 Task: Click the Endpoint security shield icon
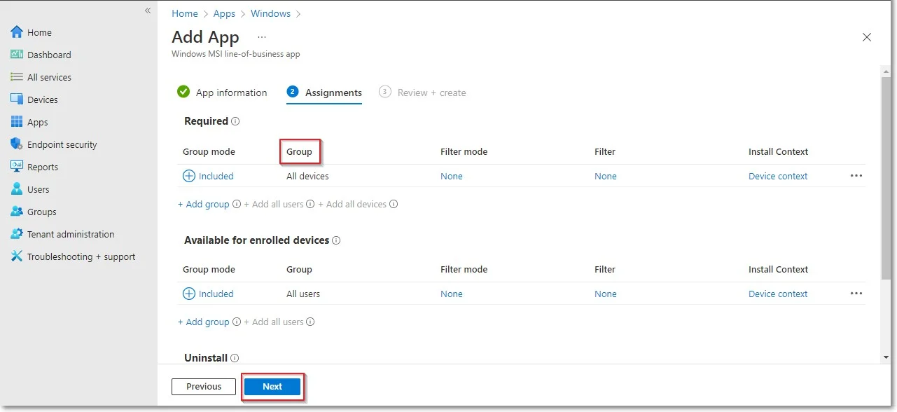tap(17, 144)
